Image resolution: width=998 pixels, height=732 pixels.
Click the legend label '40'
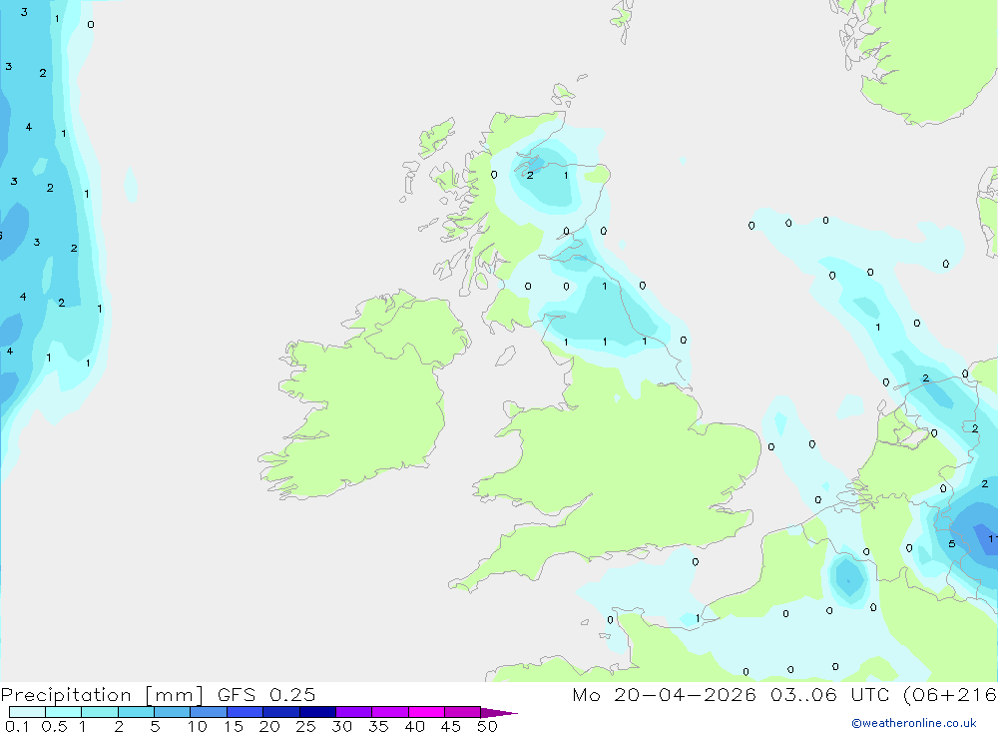pos(414,726)
